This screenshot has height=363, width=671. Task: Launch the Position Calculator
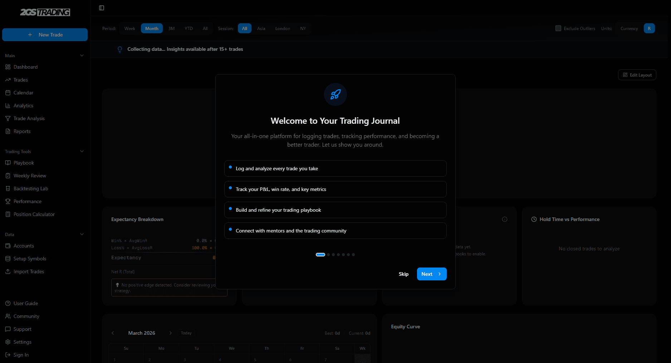(x=34, y=214)
